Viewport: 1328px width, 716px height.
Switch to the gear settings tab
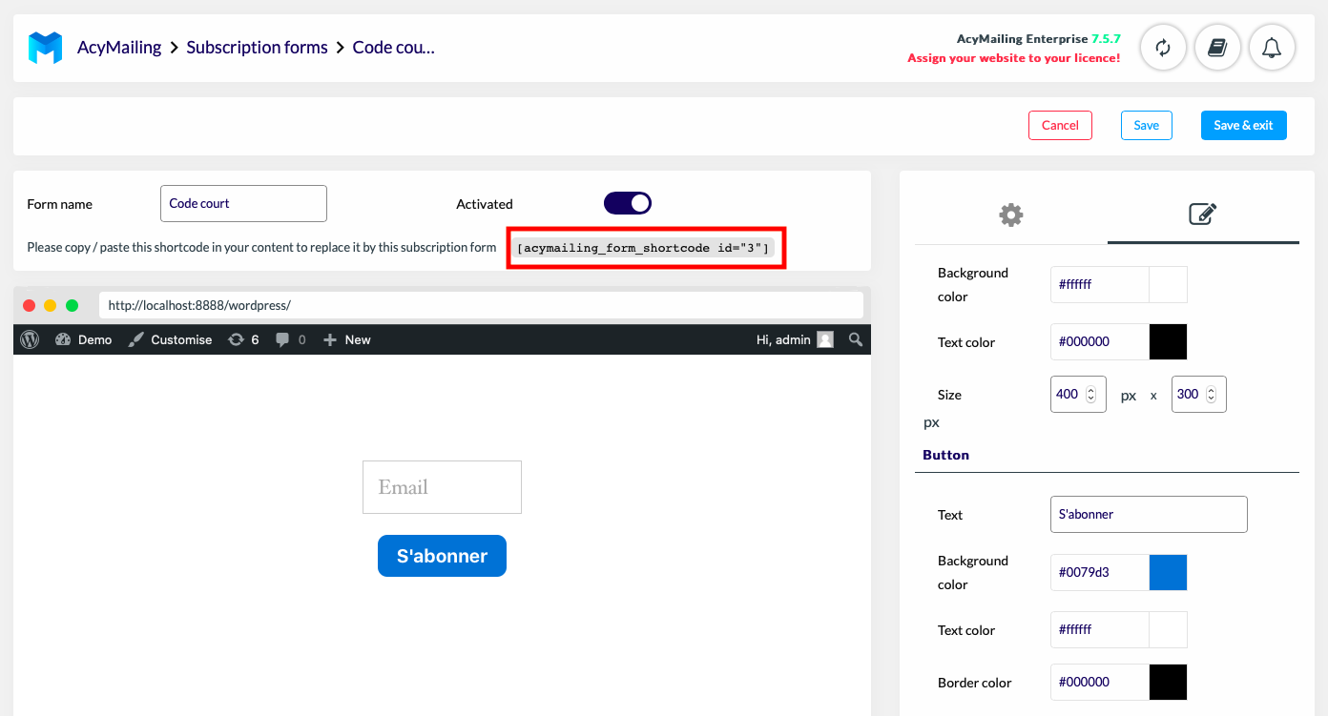tap(1010, 215)
